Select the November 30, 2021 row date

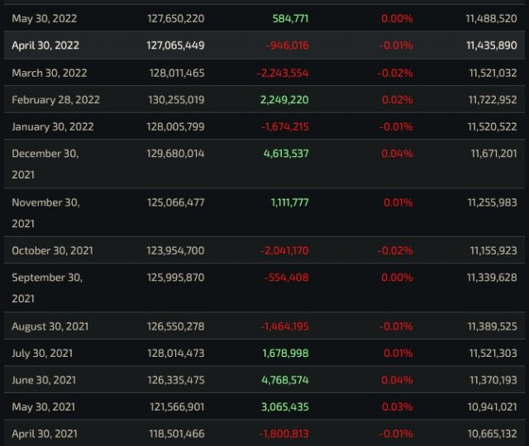(45, 212)
